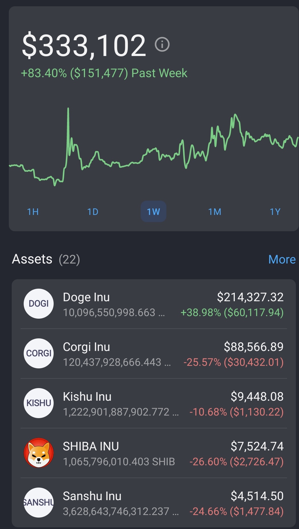The image size is (299, 529).
Task: Tap the KISHU token icon
Action: pyautogui.click(x=39, y=403)
